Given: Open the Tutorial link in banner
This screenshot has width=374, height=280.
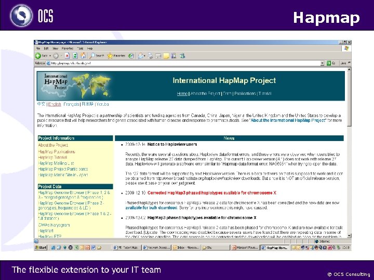Looking at the screenshot, I should (x=265, y=93).
